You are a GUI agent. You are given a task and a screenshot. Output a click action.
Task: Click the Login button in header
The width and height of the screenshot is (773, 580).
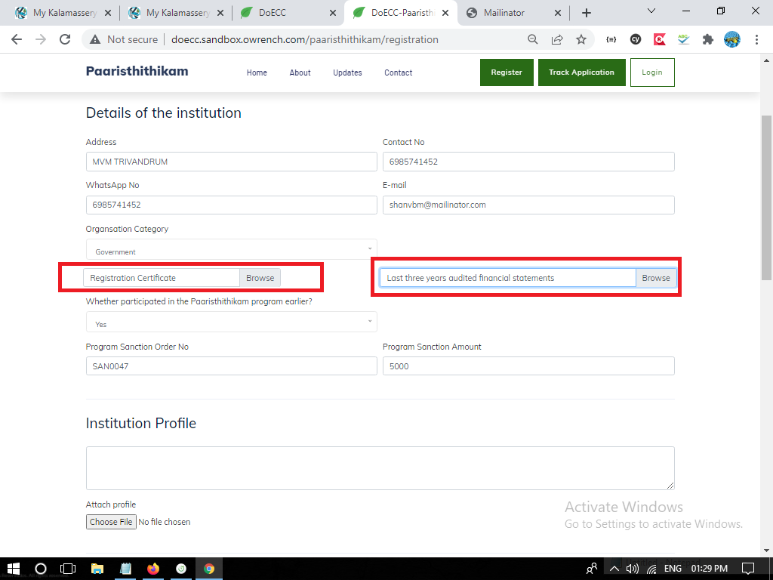[x=651, y=72]
